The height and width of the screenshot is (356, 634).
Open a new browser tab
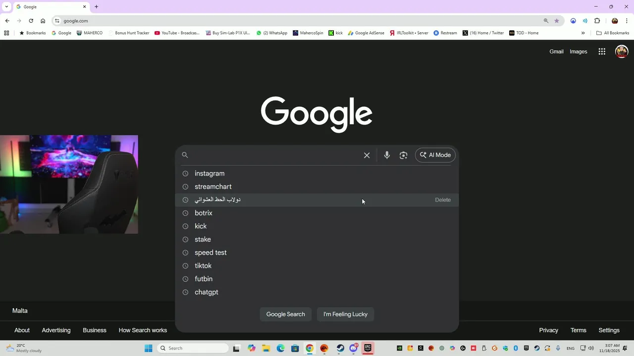click(96, 7)
